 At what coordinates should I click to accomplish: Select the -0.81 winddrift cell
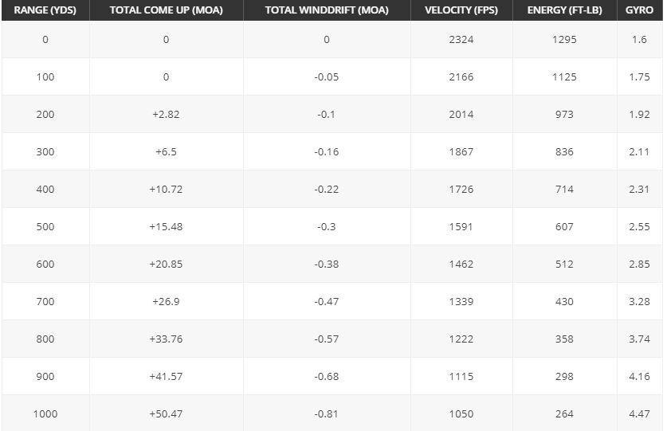(327, 414)
